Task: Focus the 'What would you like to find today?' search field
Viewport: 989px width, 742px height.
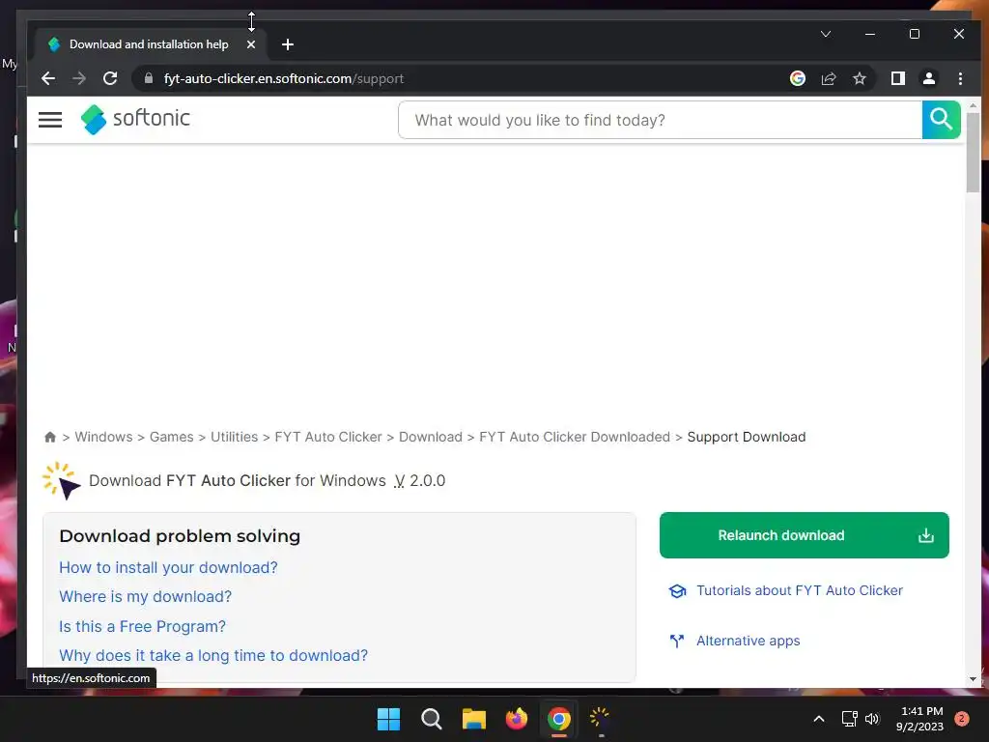Action: pyautogui.click(x=660, y=120)
